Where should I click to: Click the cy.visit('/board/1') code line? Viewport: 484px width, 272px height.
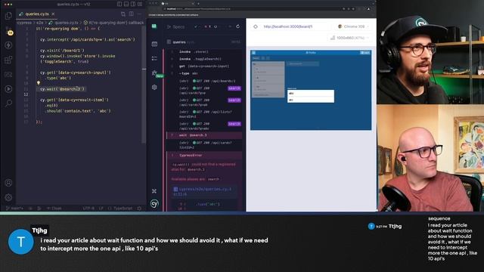tap(62, 51)
